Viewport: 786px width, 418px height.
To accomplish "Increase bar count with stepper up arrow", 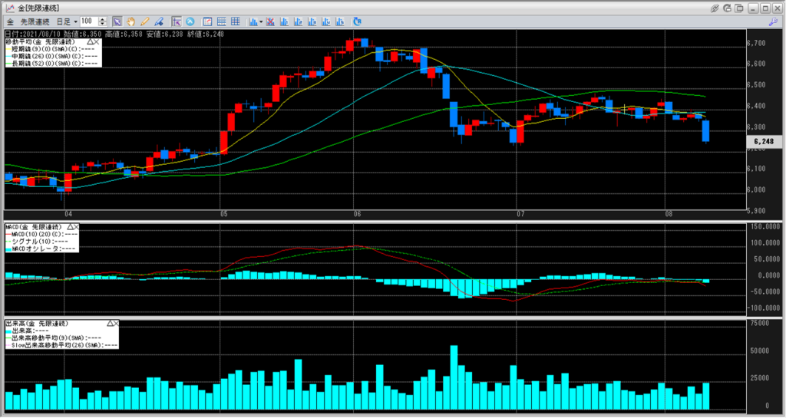I will click(103, 19).
